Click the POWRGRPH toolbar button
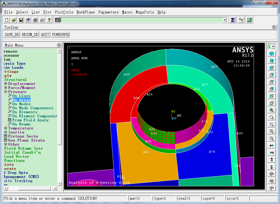Image resolution: width=280 pixels, height=204 pixels. point(60,34)
